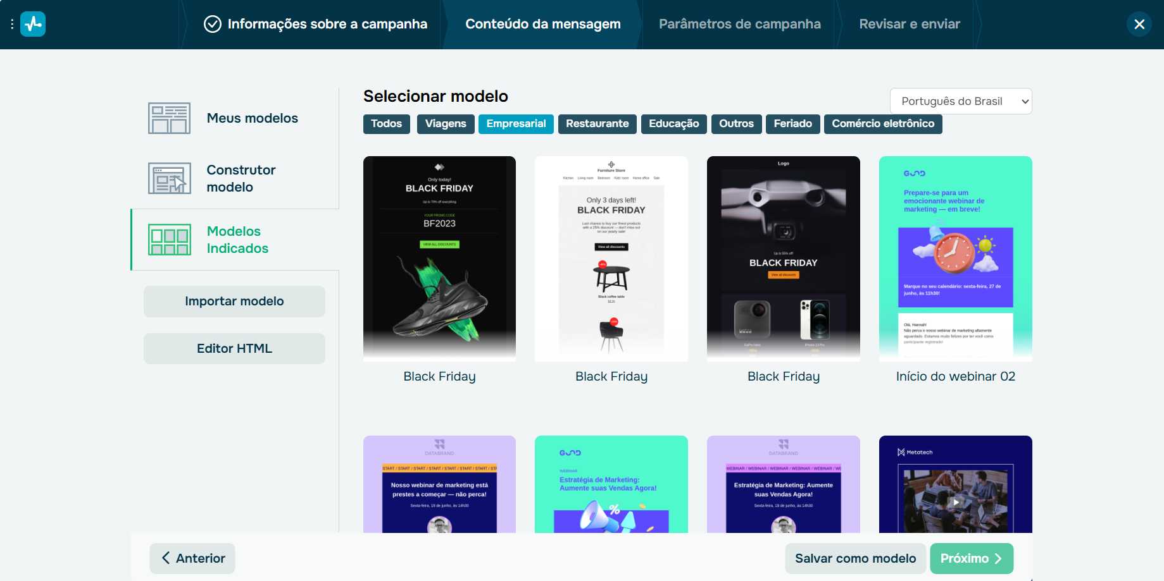Filter templates by Comércio eletrônico

pyautogui.click(x=883, y=124)
